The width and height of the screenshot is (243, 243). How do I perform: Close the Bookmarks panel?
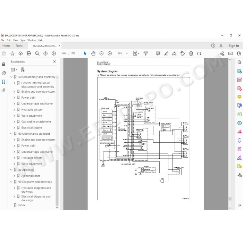point(55,61)
